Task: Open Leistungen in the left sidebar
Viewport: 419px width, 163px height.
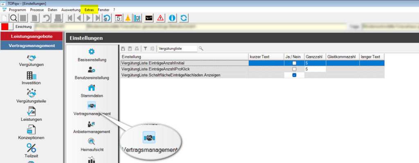Action: 31,115
